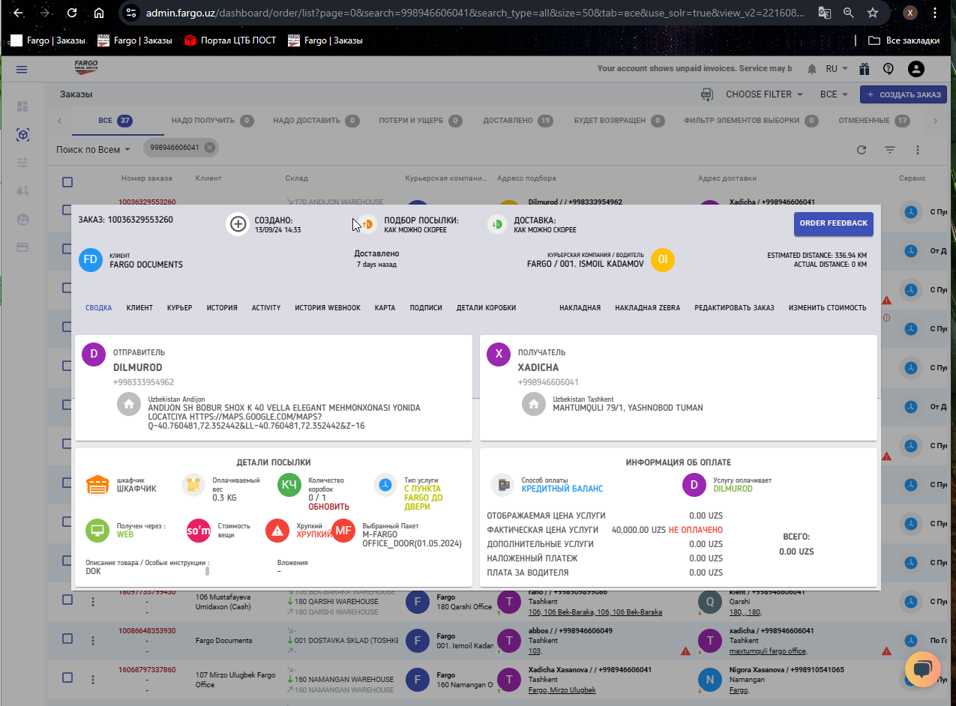Screen dimensions: 956x706
Task: Click the recipient X avatar
Action: coord(499,354)
